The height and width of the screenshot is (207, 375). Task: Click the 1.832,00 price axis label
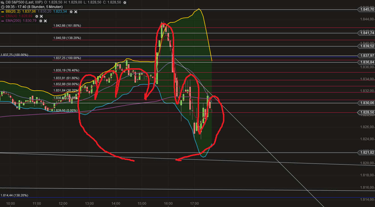point(367,91)
